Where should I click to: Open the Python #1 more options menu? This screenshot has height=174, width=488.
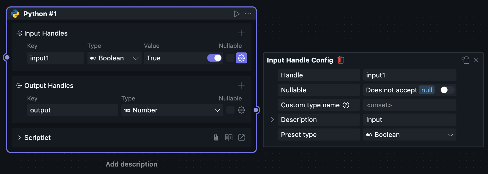pos(248,14)
